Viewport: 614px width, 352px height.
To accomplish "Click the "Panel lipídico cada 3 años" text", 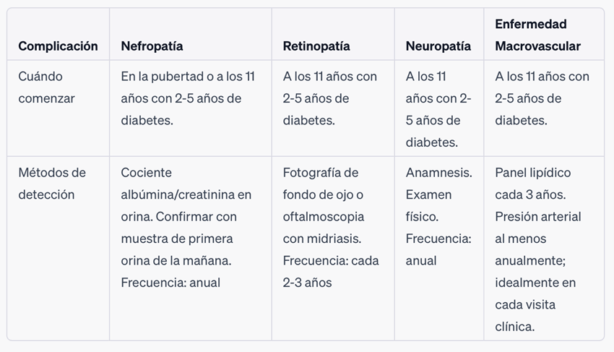I will click(533, 184).
